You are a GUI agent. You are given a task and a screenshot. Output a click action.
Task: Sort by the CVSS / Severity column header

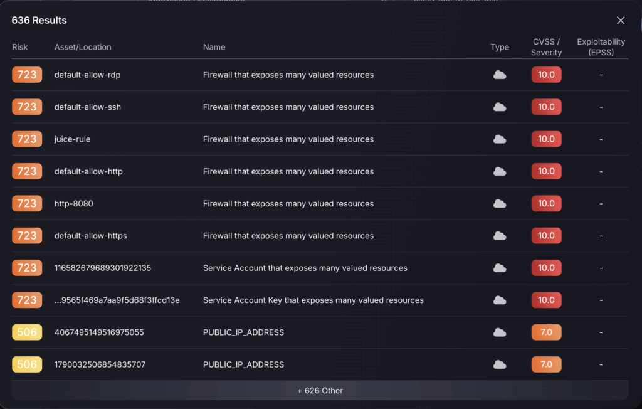(x=546, y=47)
